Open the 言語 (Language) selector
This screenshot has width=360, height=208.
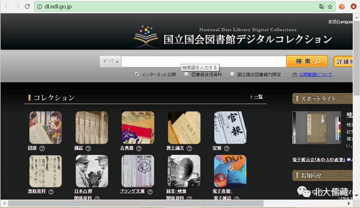click(x=343, y=22)
